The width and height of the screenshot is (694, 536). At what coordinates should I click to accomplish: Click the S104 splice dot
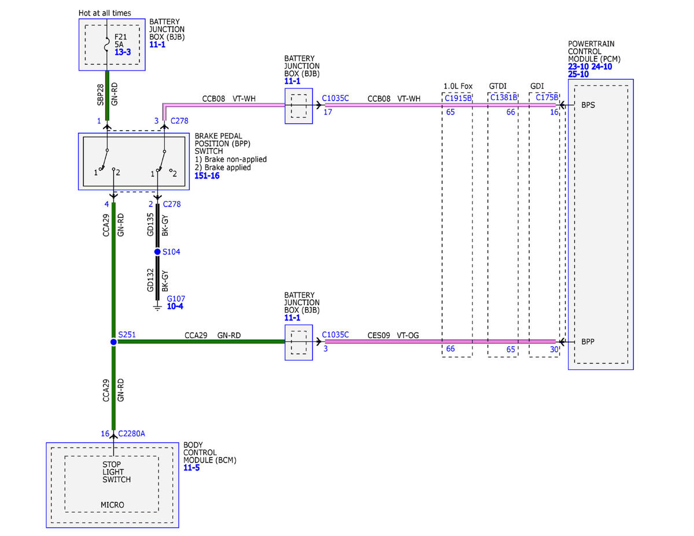click(157, 252)
